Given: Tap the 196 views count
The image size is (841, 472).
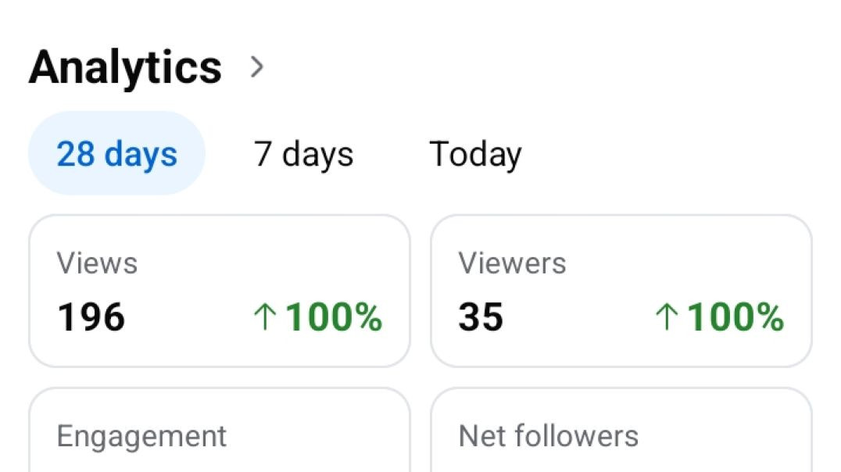Looking at the screenshot, I should point(91,317).
